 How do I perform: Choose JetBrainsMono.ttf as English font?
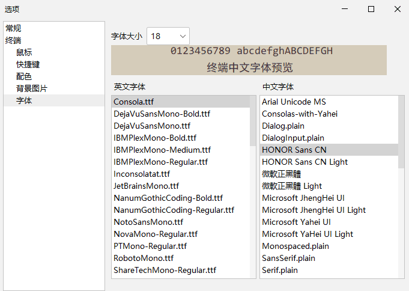(181, 186)
